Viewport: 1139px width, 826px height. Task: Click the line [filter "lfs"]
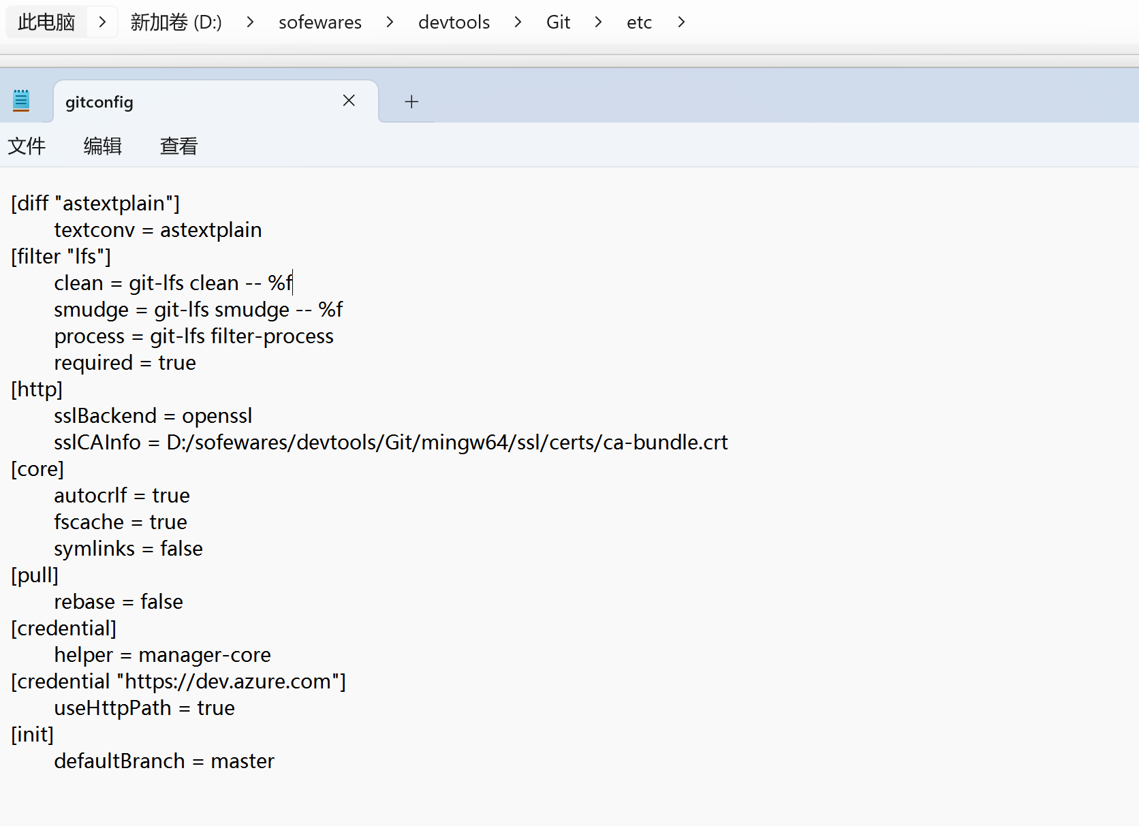61,256
